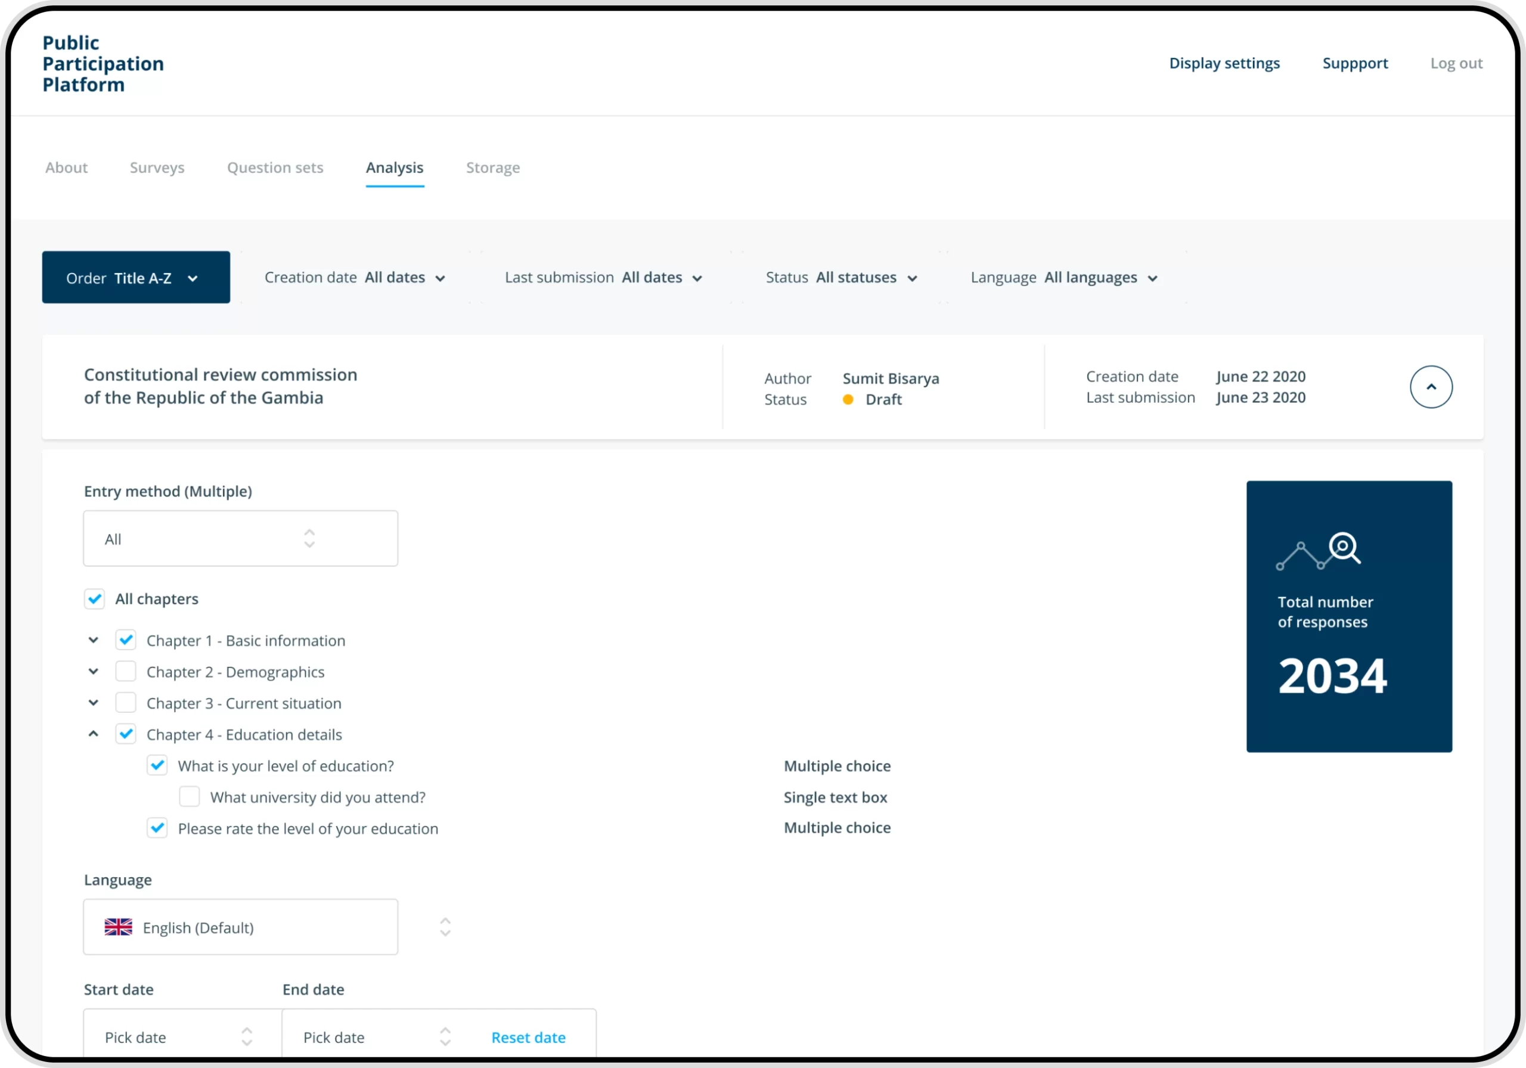The height and width of the screenshot is (1068, 1526).
Task: Click the UK flag icon in Language field
Action: [118, 927]
